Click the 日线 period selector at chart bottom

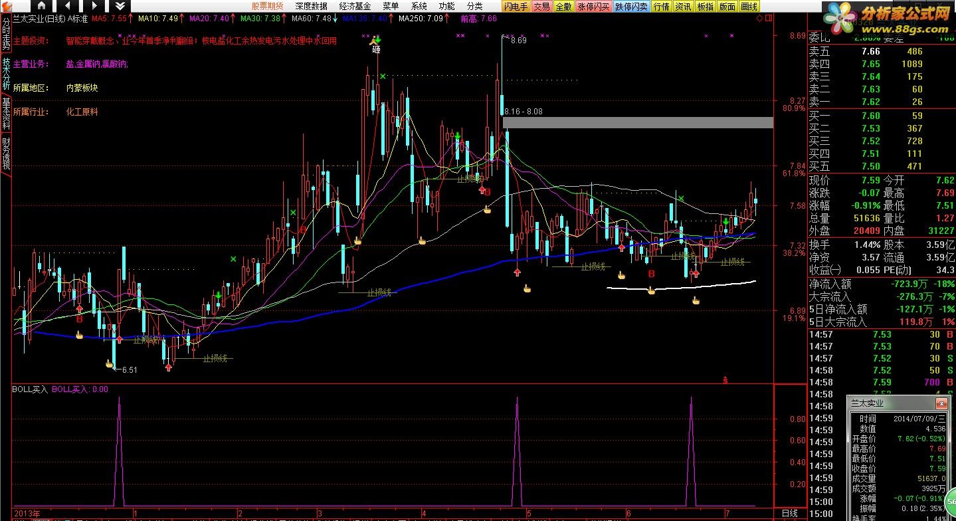pos(789,514)
